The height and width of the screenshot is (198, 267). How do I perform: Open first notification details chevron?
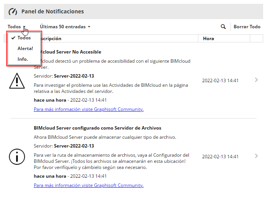[x=256, y=80]
